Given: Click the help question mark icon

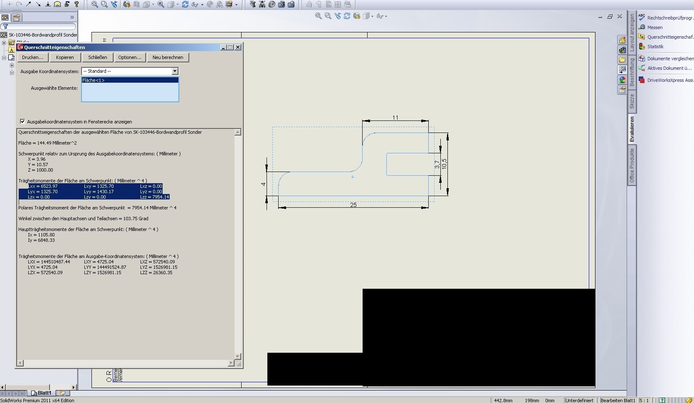Looking at the screenshot, I should coord(77,4).
